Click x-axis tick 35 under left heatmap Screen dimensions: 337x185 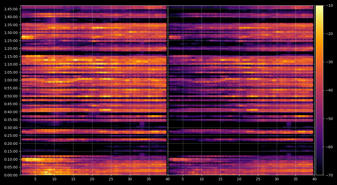point(149,179)
